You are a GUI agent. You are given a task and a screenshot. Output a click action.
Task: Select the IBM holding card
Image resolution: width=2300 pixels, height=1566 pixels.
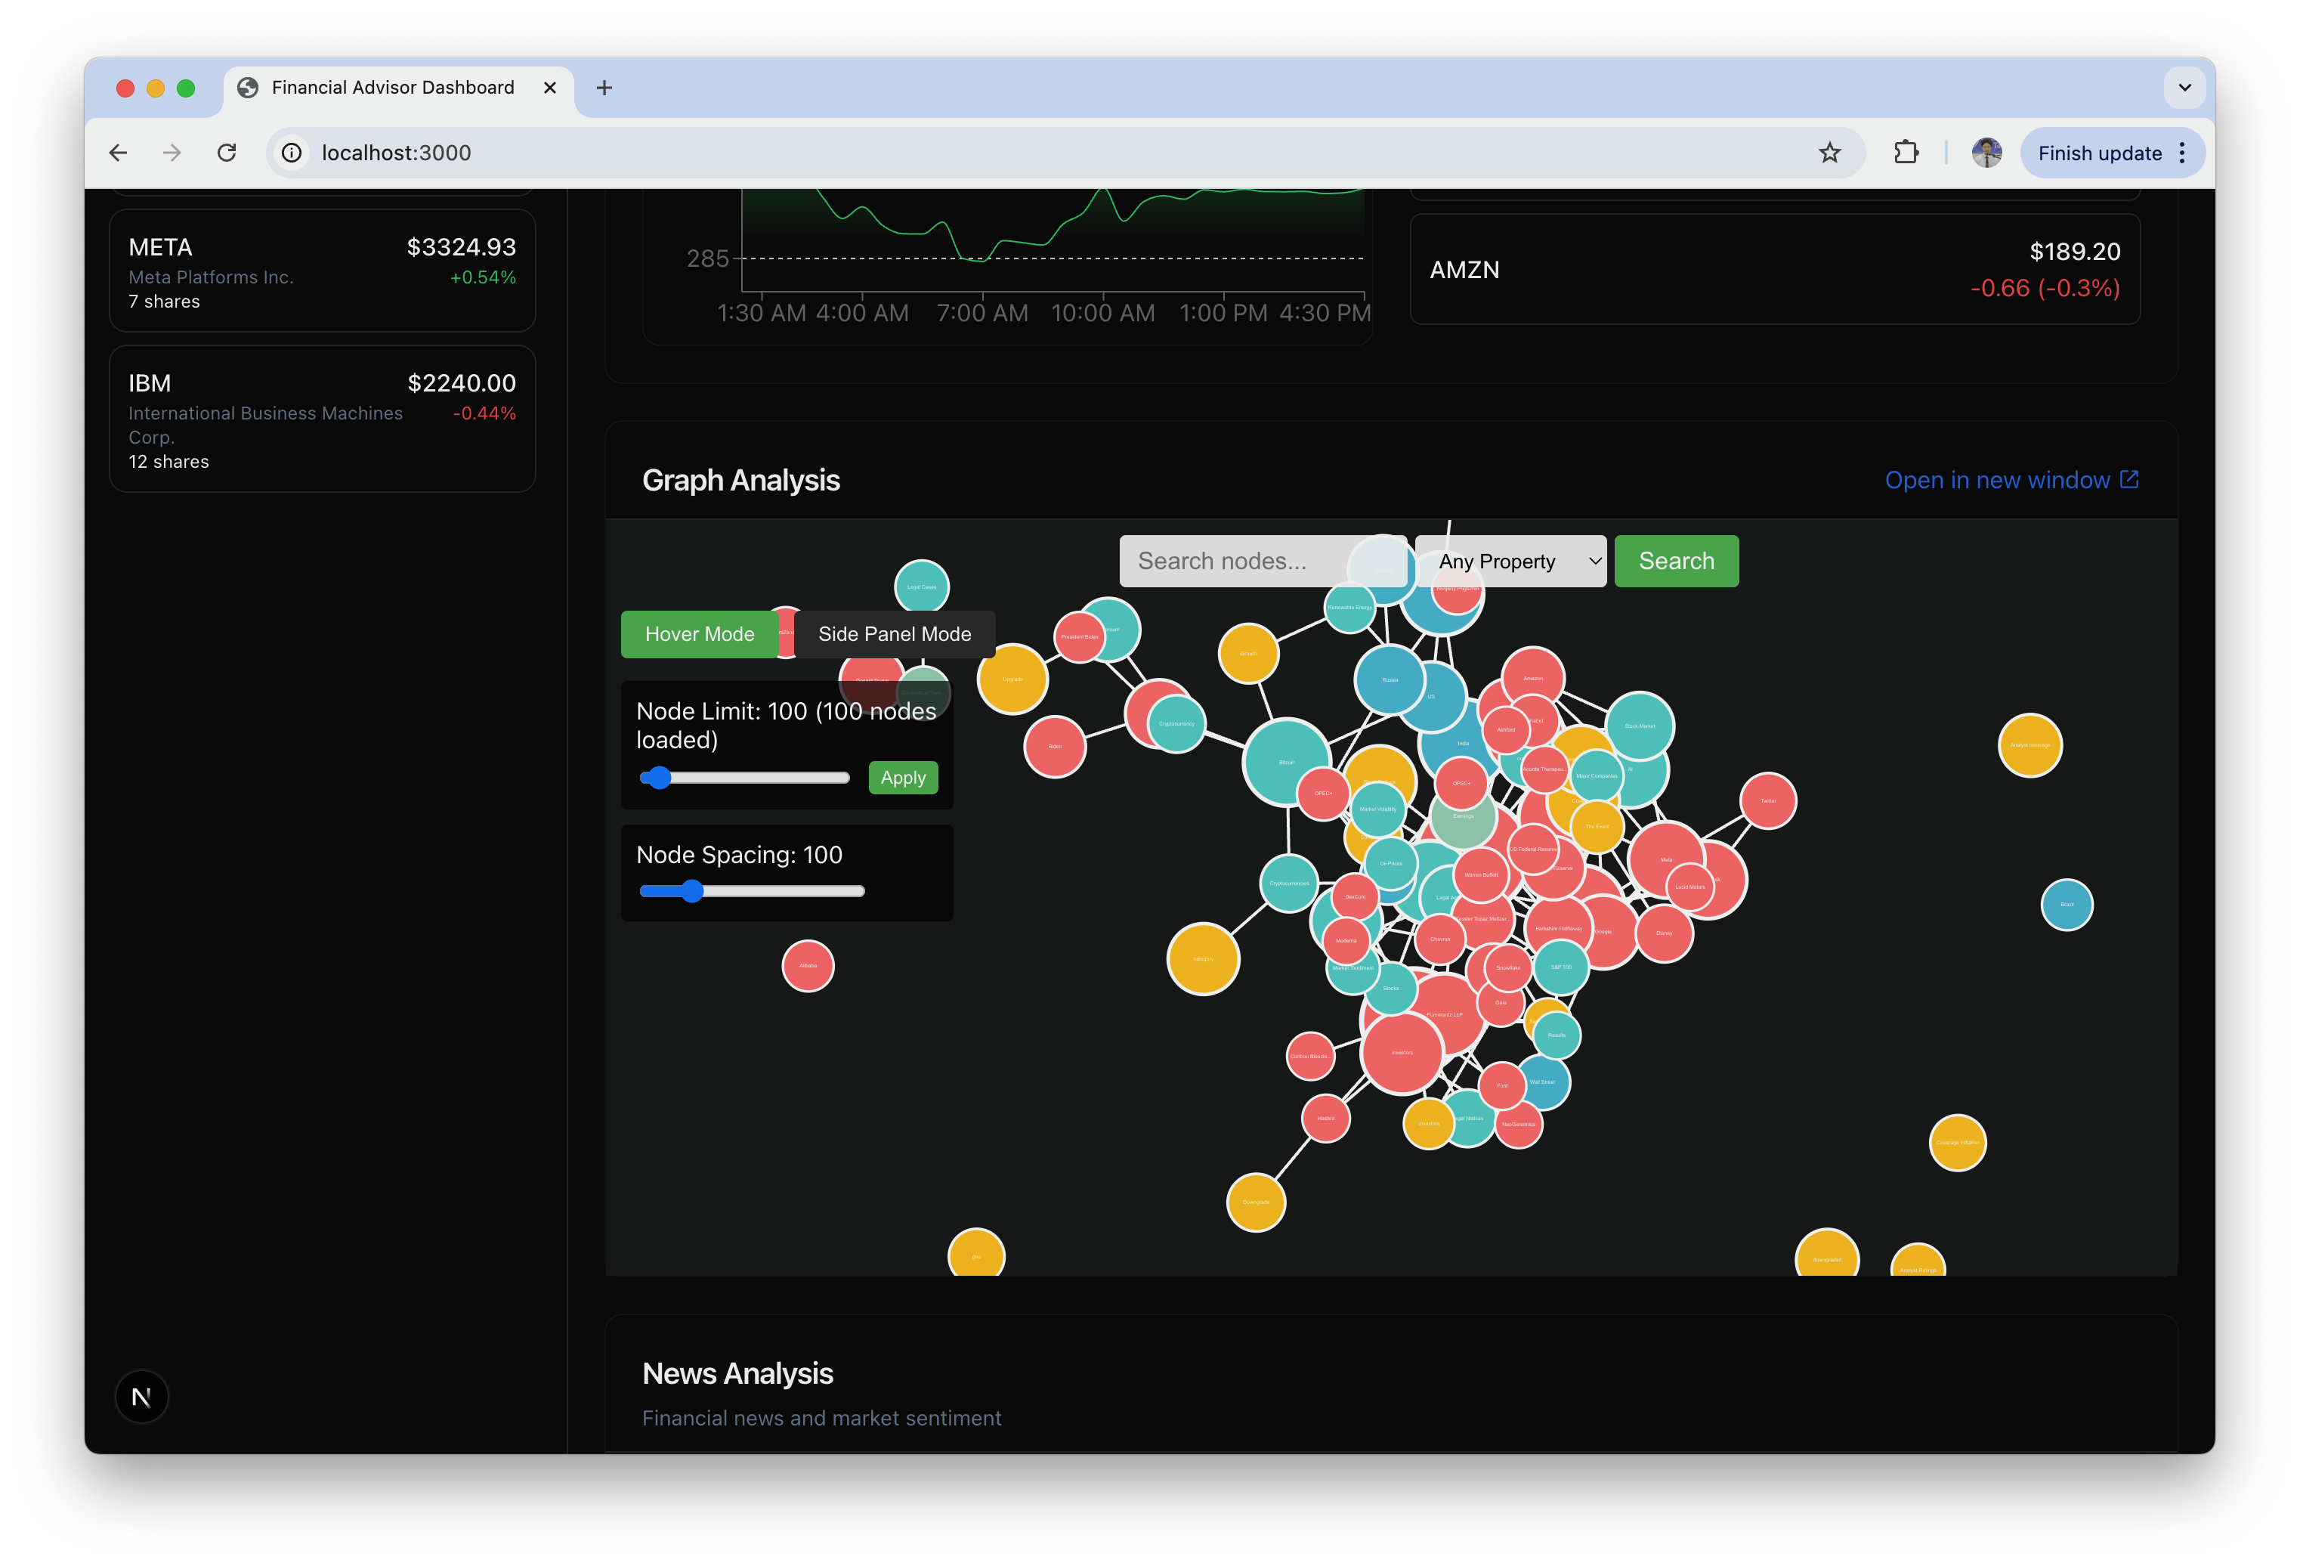coord(322,419)
